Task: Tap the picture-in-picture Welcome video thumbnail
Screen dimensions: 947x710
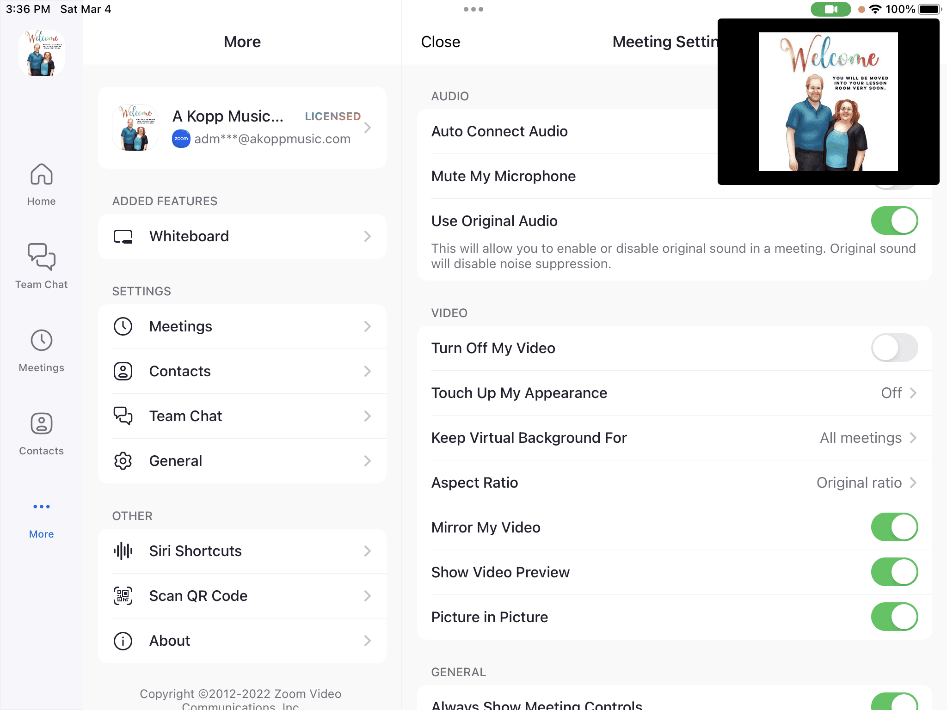Action: tap(829, 102)
